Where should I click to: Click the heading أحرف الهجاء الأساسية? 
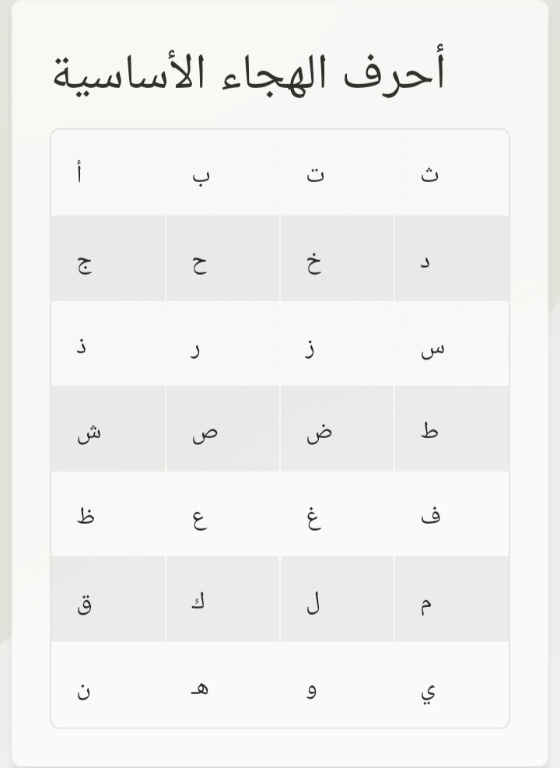click(249, 72)
